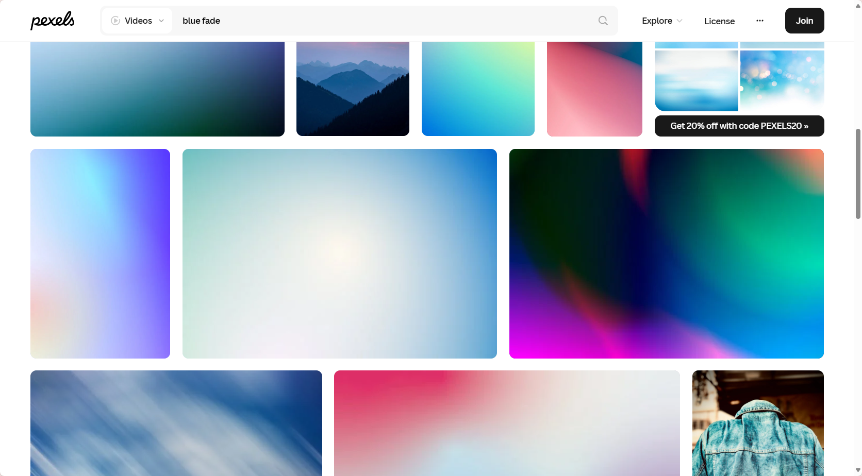Image resolution: width=862 pixels, height=476 pixels.
Task: Expand the Explore menu
Action: pyautogui.click(x=661, y=21)
